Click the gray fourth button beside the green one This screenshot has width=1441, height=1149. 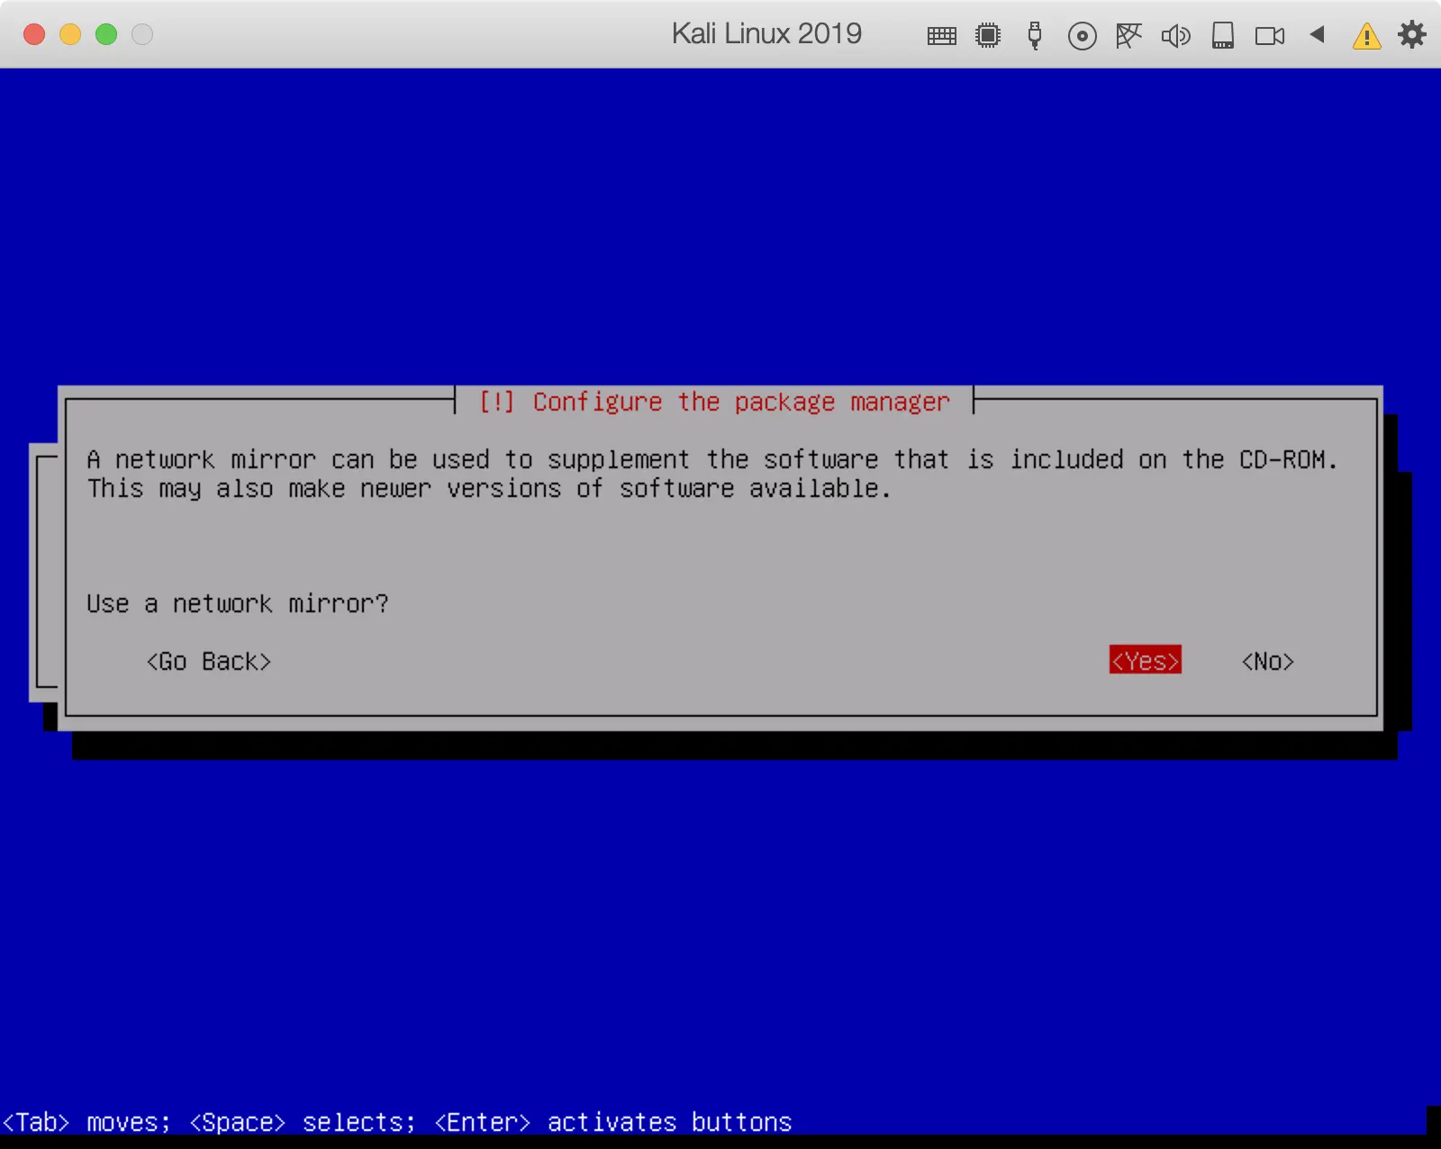[x=142, y=34]
